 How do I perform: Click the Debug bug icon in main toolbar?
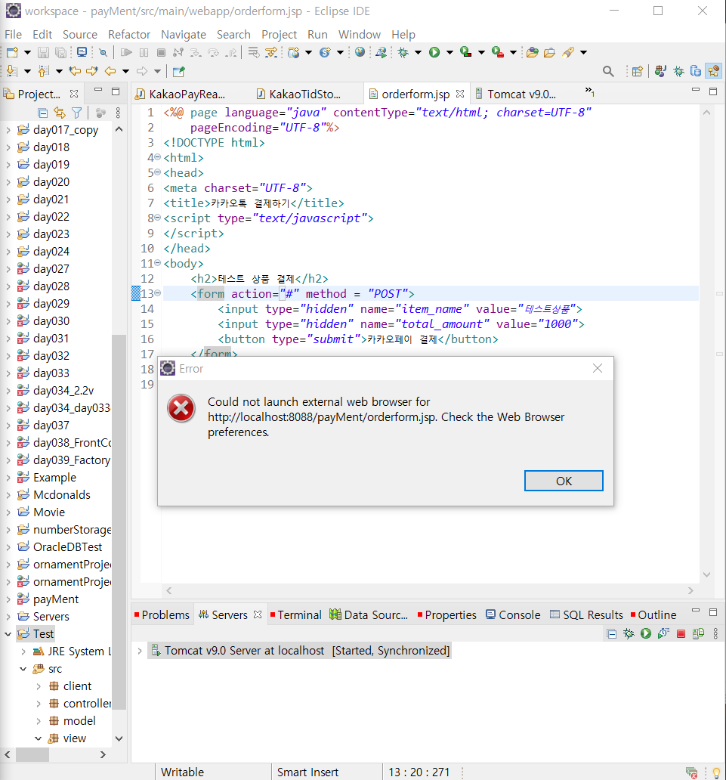pos(403,52)
